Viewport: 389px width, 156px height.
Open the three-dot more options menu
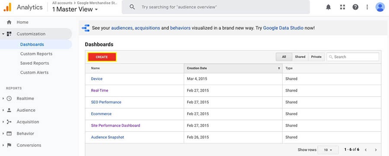click(367, 7)
